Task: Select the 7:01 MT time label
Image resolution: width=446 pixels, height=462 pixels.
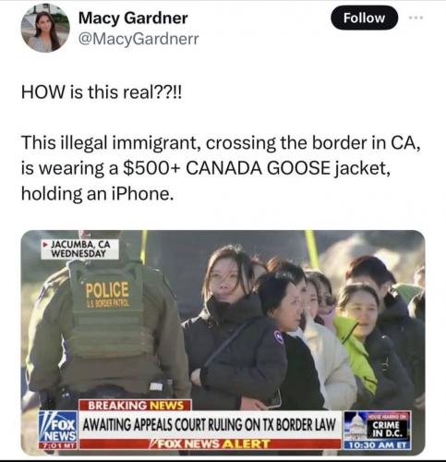Action: point(58,445)
